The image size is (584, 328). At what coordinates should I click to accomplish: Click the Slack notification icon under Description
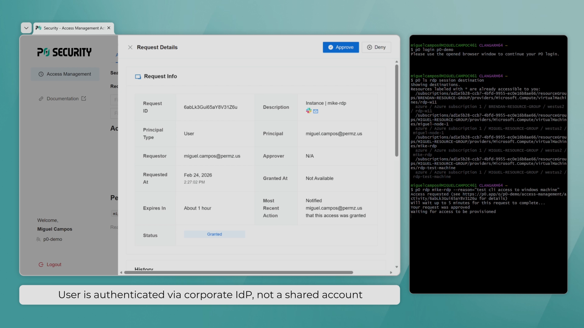pyautogui.click(x=309, y=111)
